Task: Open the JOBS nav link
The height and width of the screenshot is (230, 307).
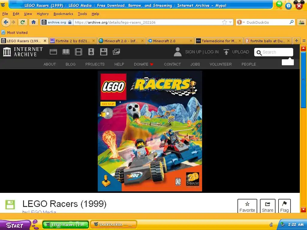Action: (x=195, y=64)
